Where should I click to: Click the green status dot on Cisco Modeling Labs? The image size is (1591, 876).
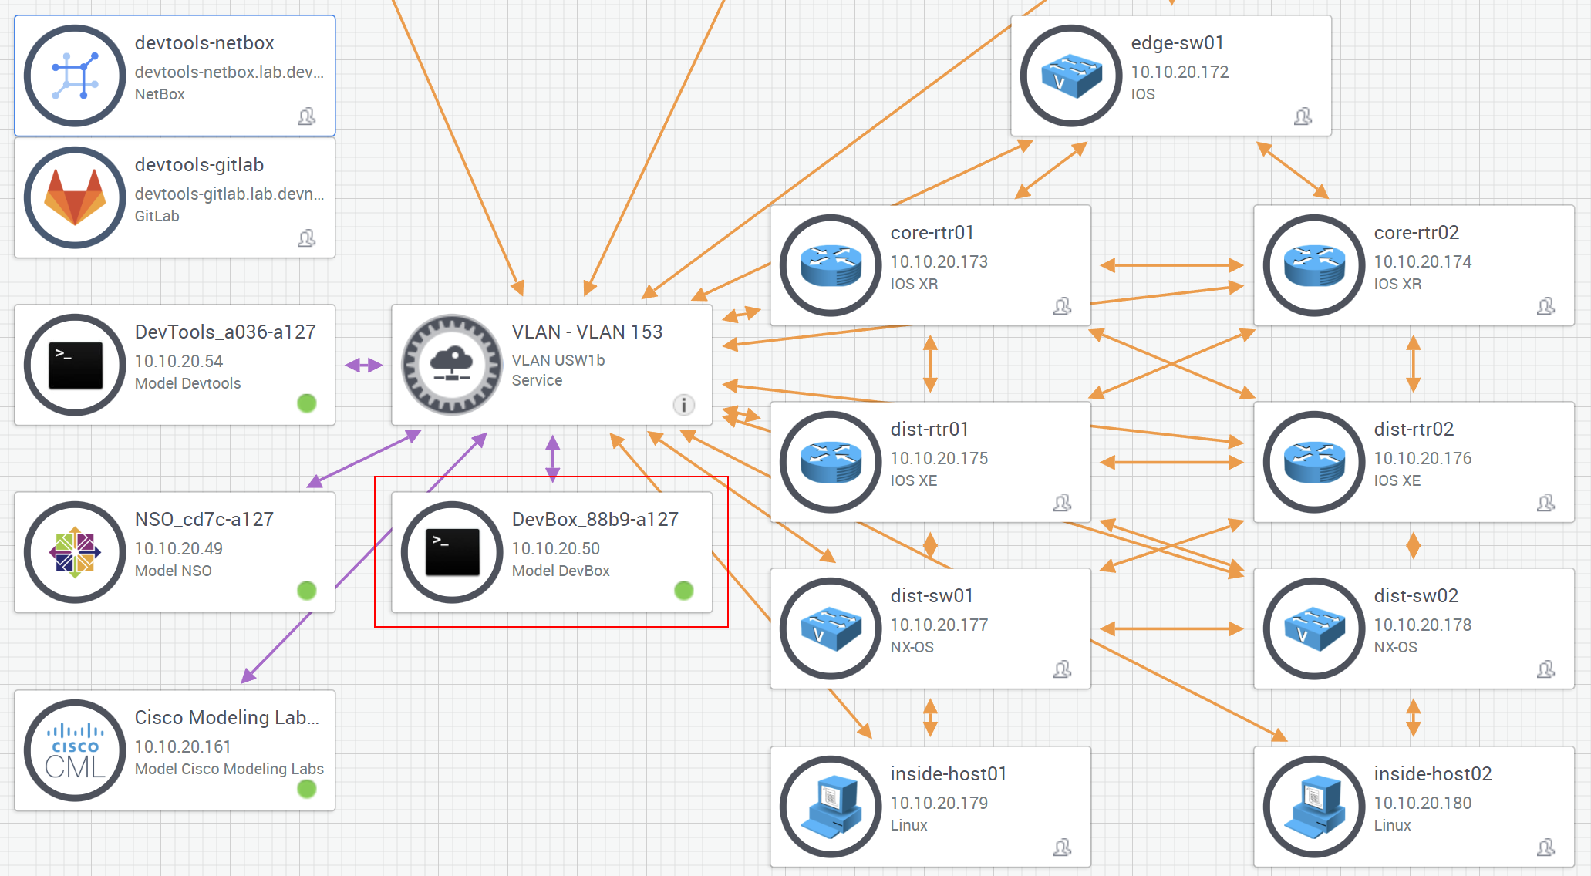click(307, 789)
